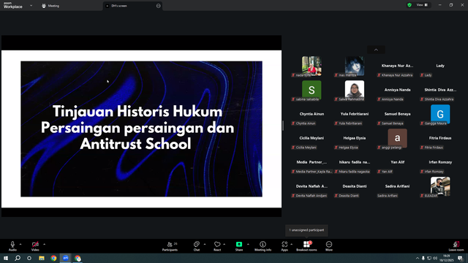The image size is (468, 263).
Task: Click the 1 unassigned participant tooltip
Action: (306, 230)
